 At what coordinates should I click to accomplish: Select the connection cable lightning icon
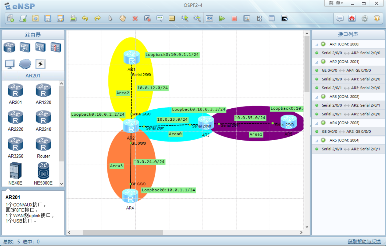40,64
